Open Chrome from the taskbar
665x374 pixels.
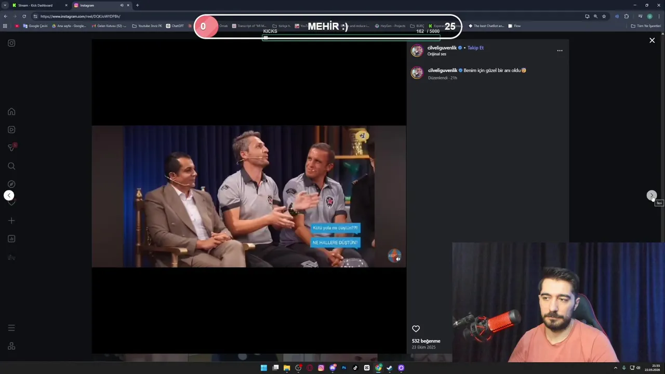pyautogui.click(x=378, y=368)
